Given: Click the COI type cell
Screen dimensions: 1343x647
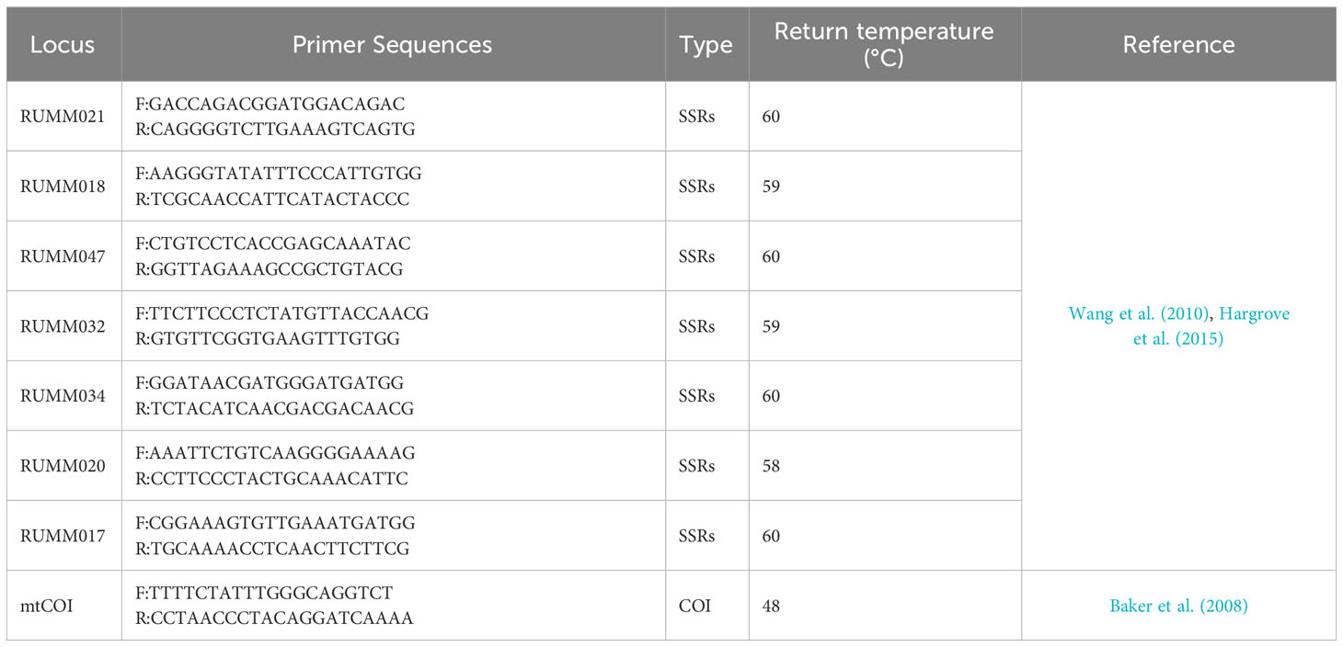Looking at the screenshot, I should point(706,606).
